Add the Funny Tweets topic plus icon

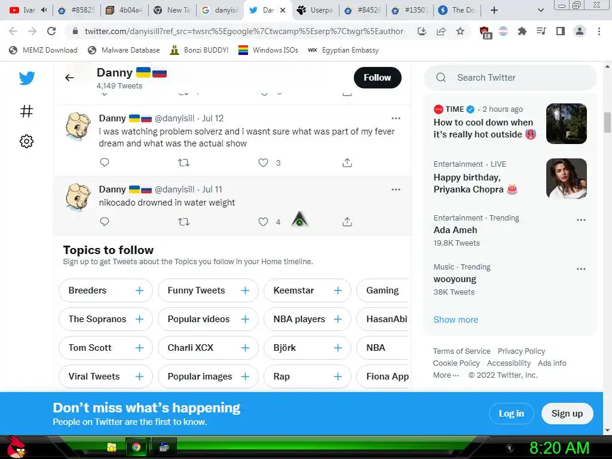[x=245, y=290]
